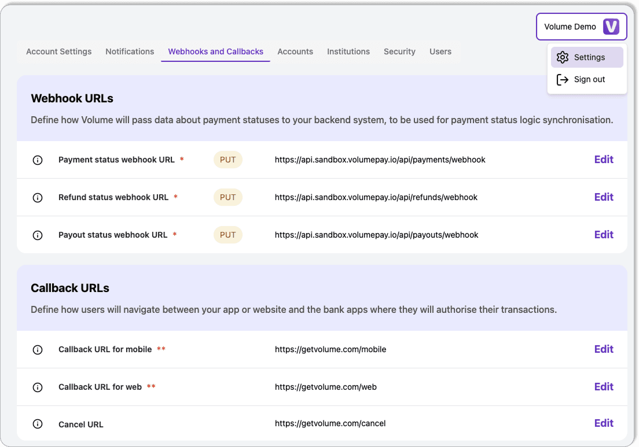This screenshot has width=639, height=447.
Task: Click the Refund status webhook URL label
Action: (x=113, y=197)
